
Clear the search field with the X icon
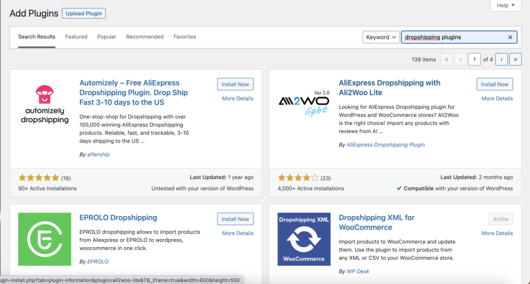510,37
